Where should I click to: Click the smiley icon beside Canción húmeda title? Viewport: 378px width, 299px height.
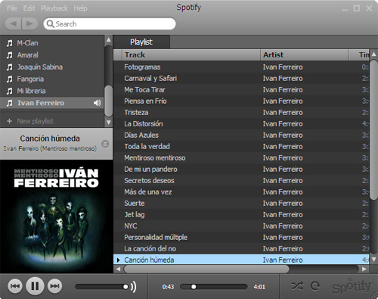pos(105,144)
